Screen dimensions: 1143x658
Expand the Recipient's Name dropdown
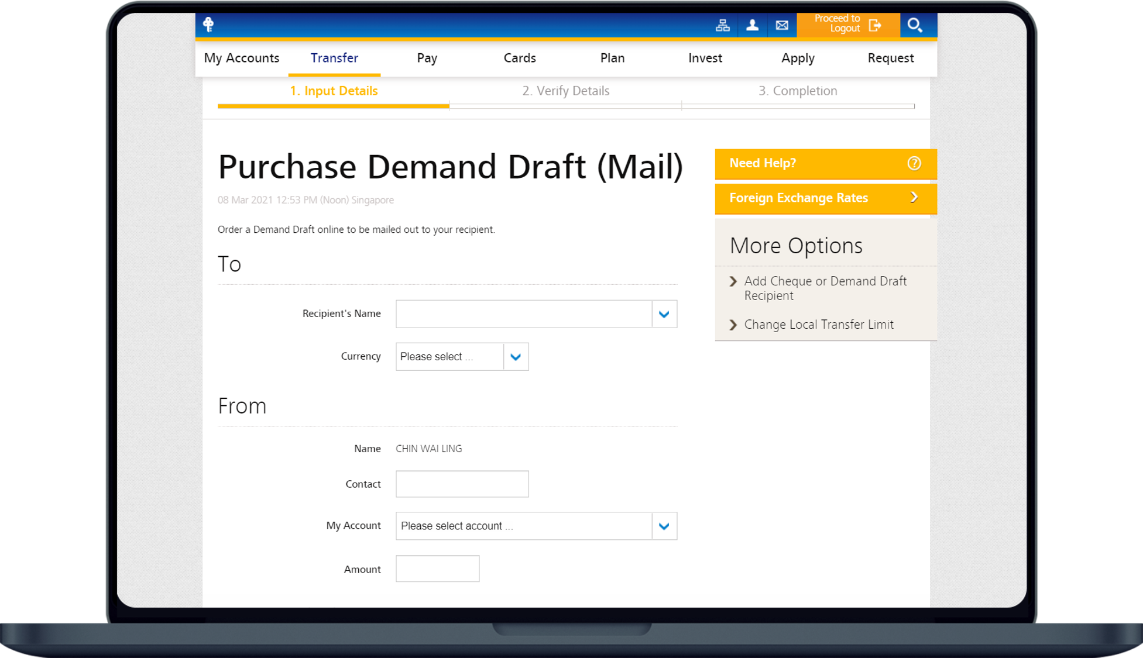pyautogui.click(x=664, y=314)
